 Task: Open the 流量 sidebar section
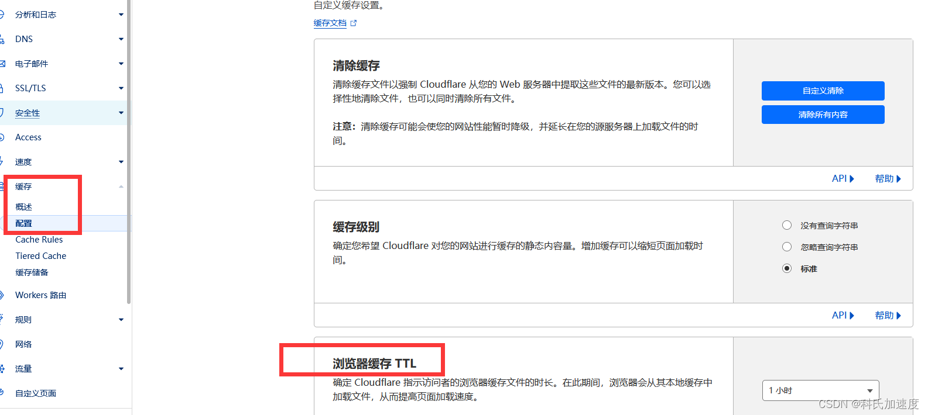pyautogui.click(x=23, y=369)
